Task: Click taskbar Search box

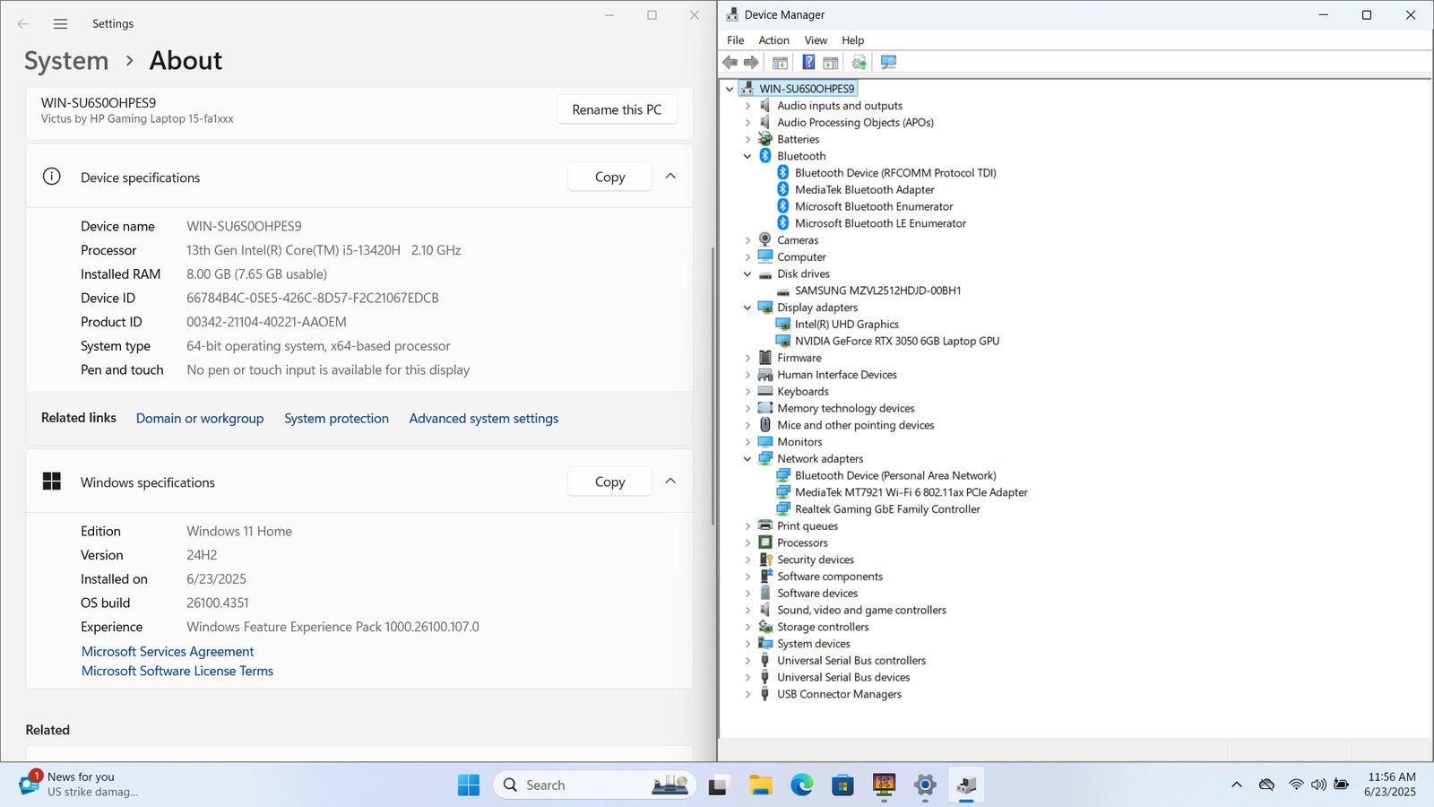Action: (593, 785)
